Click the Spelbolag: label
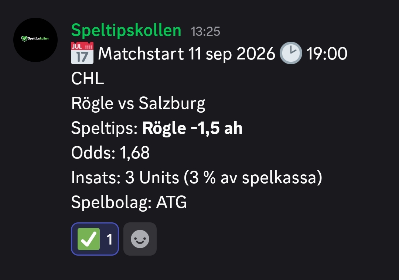The height and width of the screenshot is (280, 399). click(112, 202)
